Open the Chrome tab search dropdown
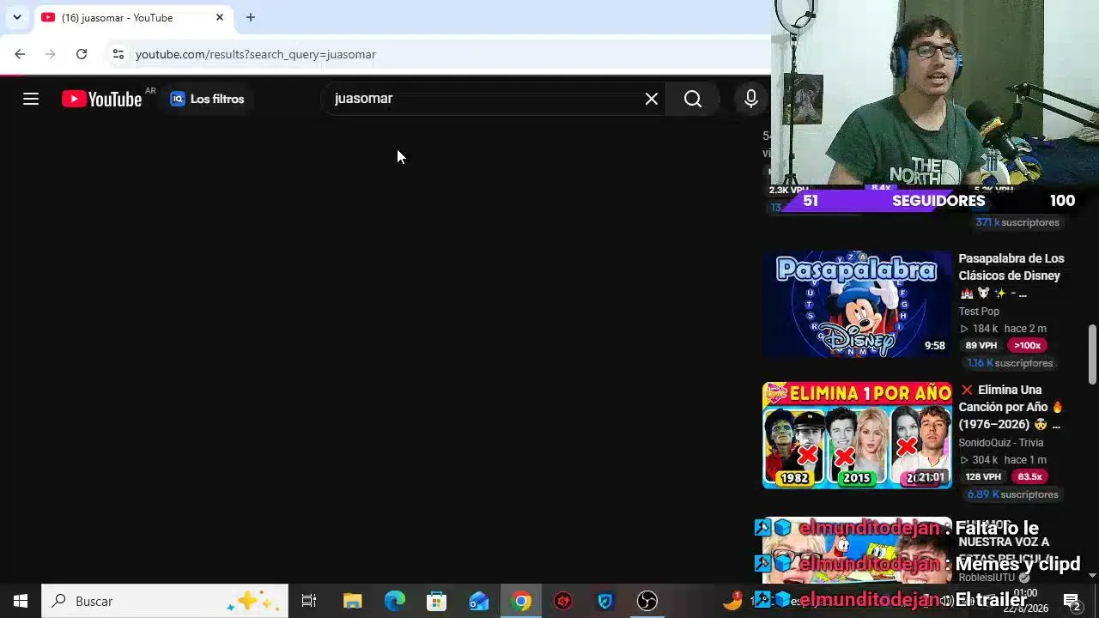The width and height of the screenshot is (1099, 618). point(16,17)
